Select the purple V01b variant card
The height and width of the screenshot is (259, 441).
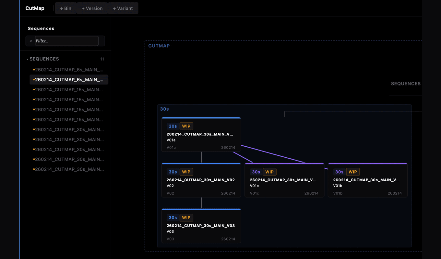[x=368, y=180]
